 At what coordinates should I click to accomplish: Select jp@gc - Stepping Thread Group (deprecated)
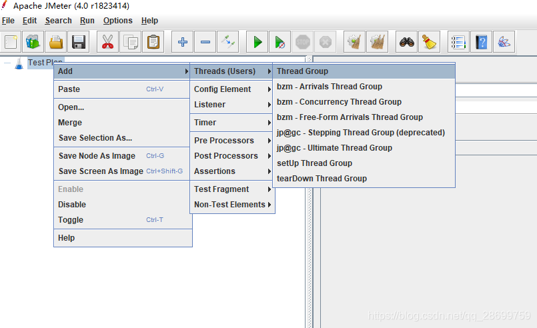(x=364, y=133)
